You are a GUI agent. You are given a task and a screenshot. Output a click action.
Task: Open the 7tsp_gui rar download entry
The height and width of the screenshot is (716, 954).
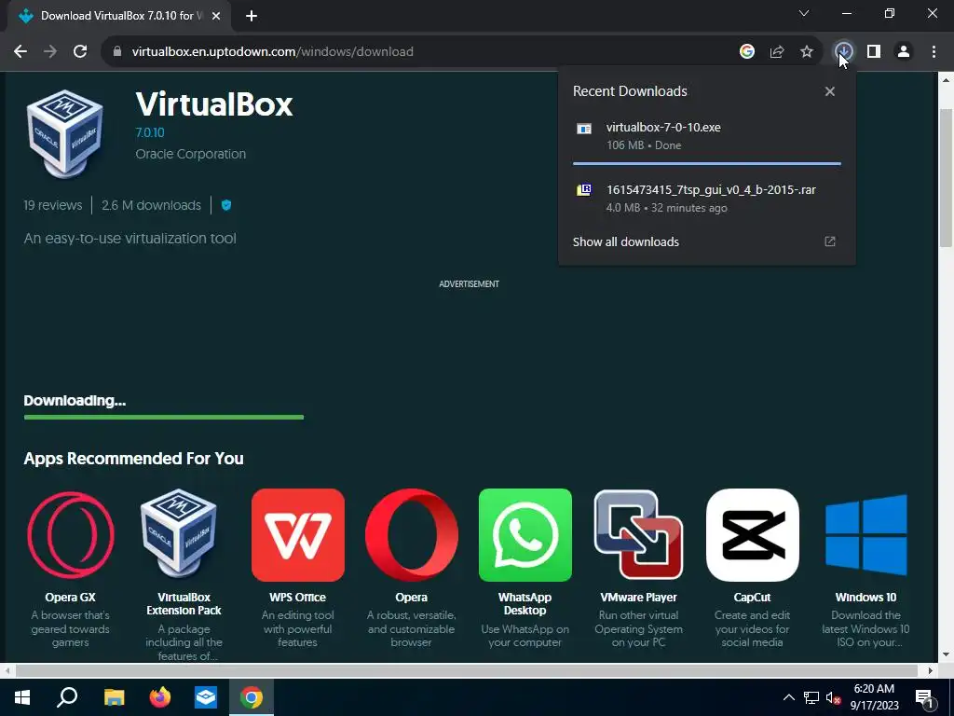(x=707, y=199)
